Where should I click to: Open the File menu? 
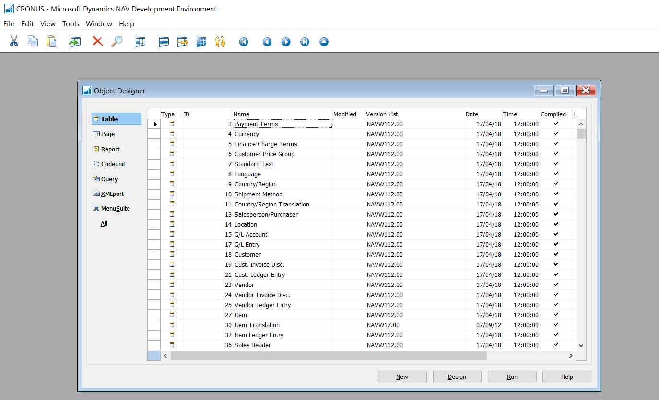tap(9, 23)
